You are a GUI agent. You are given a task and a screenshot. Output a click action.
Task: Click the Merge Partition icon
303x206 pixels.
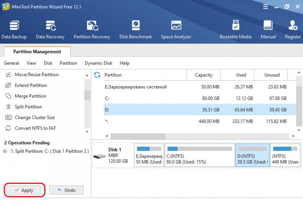pos(8,96)
